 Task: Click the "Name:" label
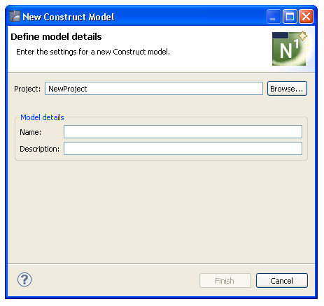31,132
